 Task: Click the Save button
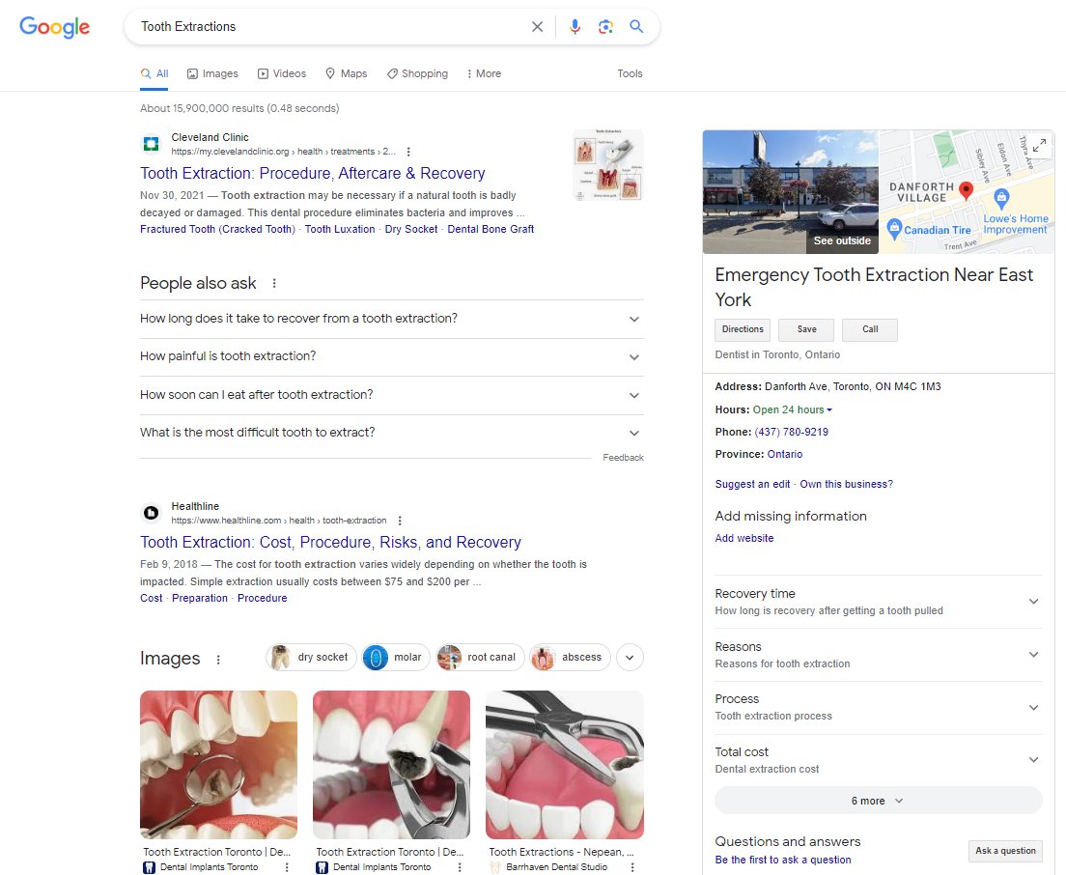pos(806,329)
